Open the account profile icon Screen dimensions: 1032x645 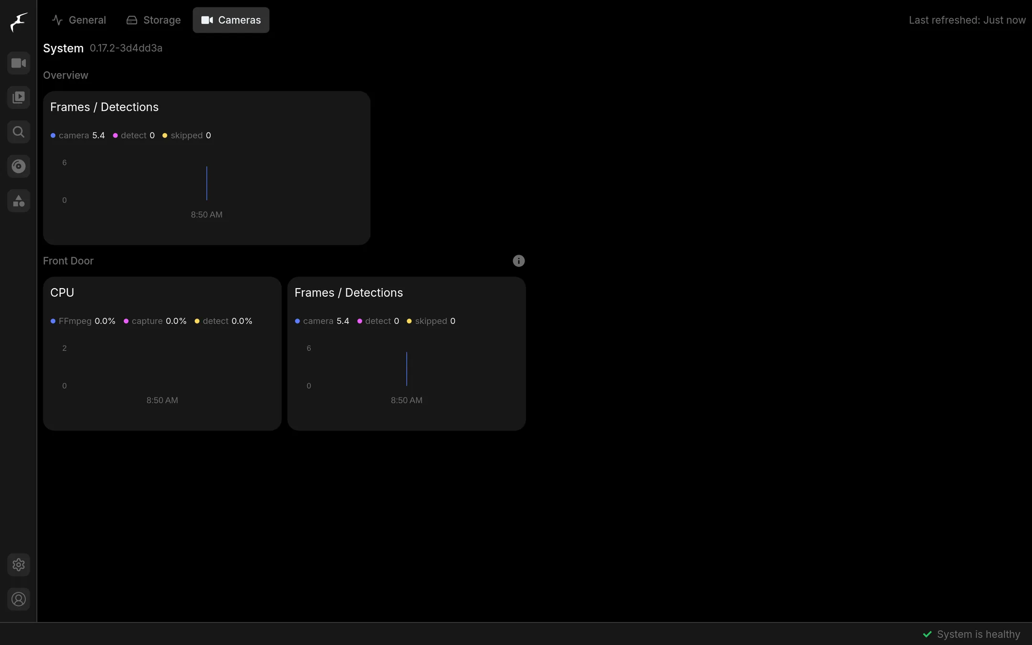pos(19,599)
